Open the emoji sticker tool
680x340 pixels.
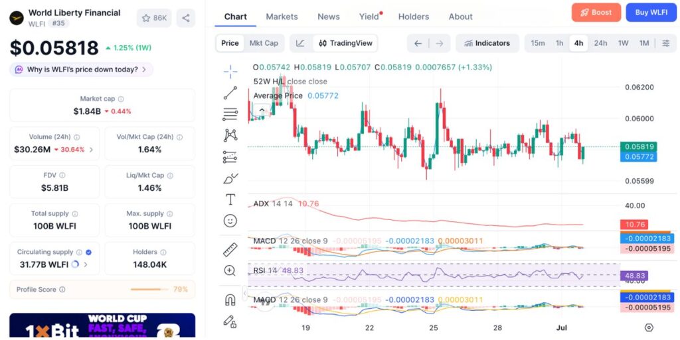(230, 221)
